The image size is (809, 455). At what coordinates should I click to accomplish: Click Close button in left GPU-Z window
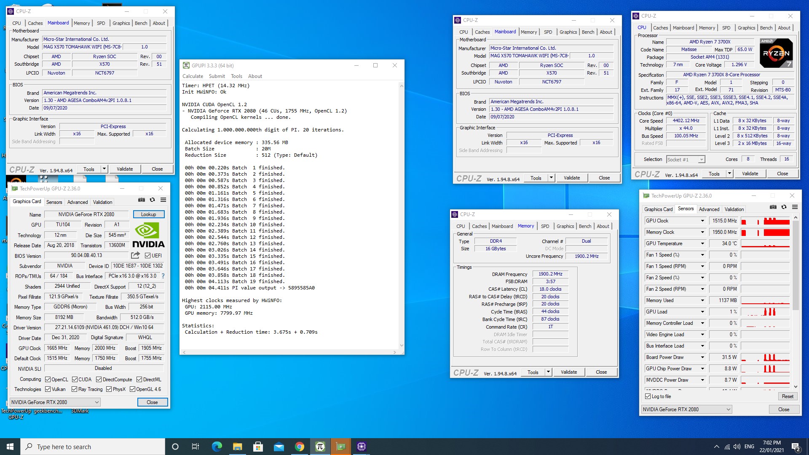[x=152, y=402]
